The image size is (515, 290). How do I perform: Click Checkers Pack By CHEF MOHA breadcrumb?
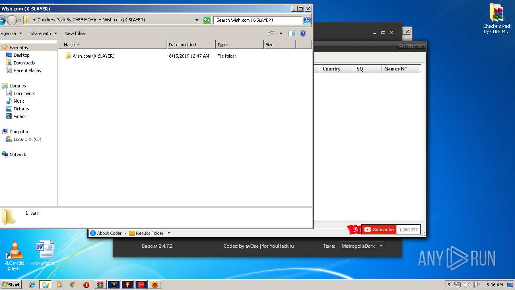click(67, 20)
